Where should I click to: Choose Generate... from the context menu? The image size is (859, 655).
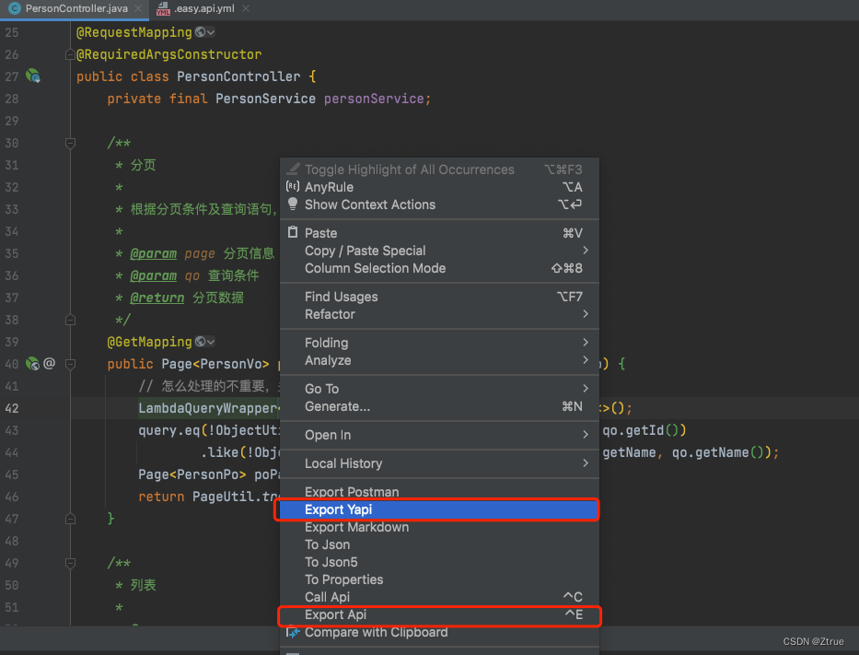(439, 406)
